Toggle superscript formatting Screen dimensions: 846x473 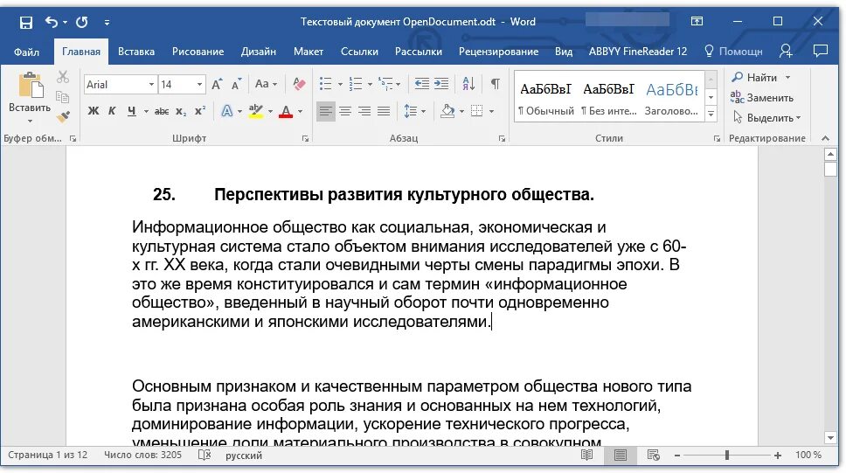(x=200, y=111)
